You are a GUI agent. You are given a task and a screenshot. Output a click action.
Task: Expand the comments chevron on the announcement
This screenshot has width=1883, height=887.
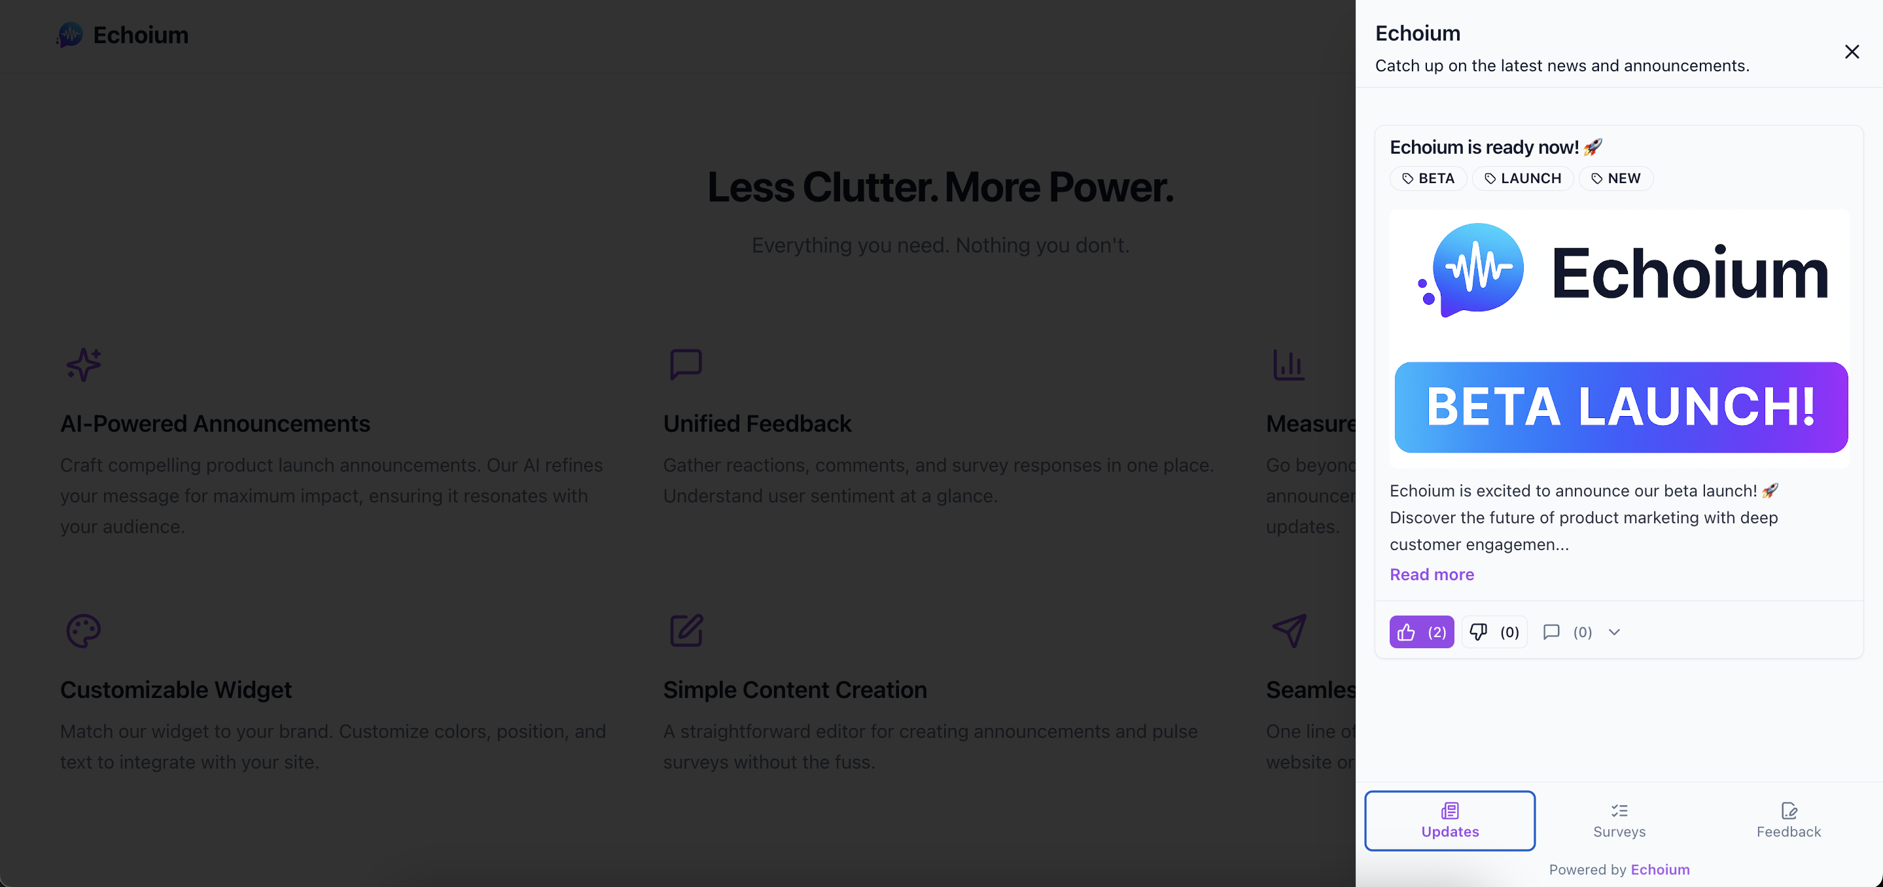[x=1615, y=632]
